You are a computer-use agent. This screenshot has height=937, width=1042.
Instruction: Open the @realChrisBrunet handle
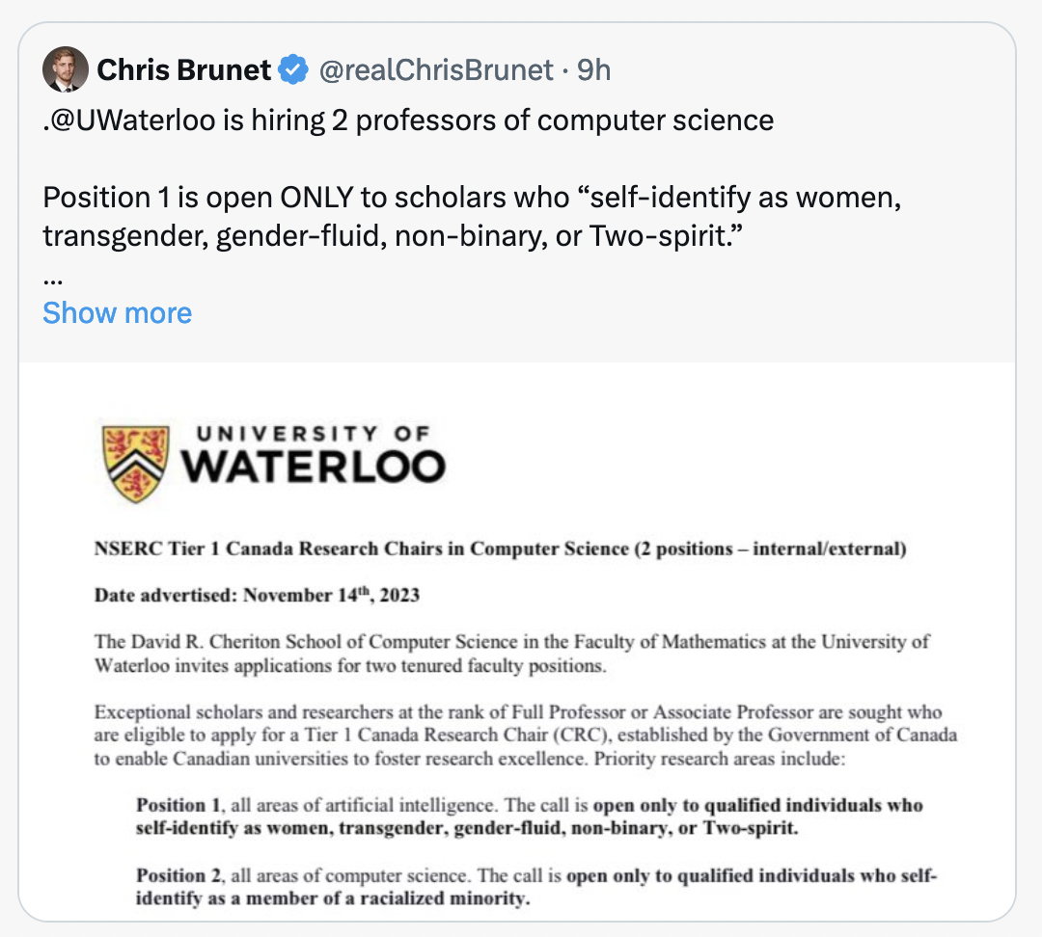[436, 70]
